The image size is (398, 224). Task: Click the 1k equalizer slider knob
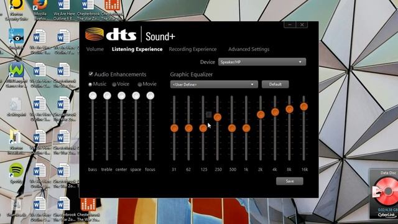point(246,128)
